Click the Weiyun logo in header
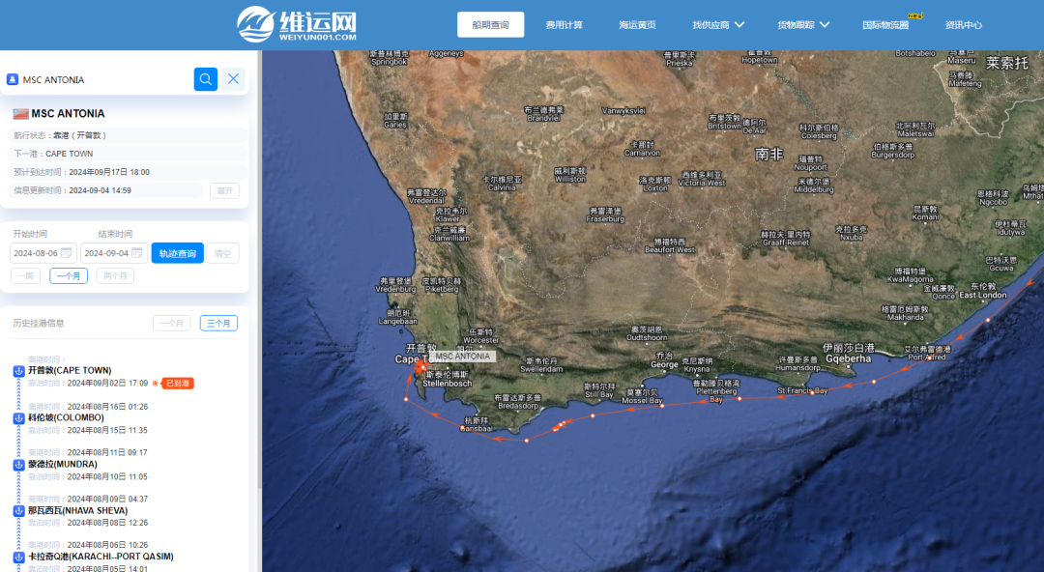The image size is (1044, 572). 297,24
